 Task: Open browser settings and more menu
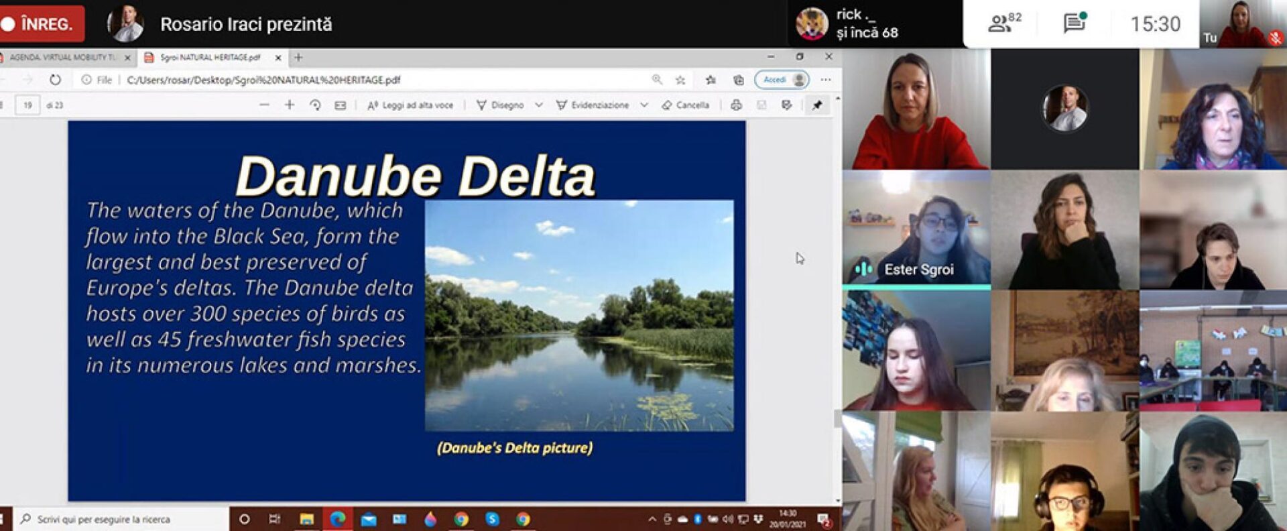point(826,80)
